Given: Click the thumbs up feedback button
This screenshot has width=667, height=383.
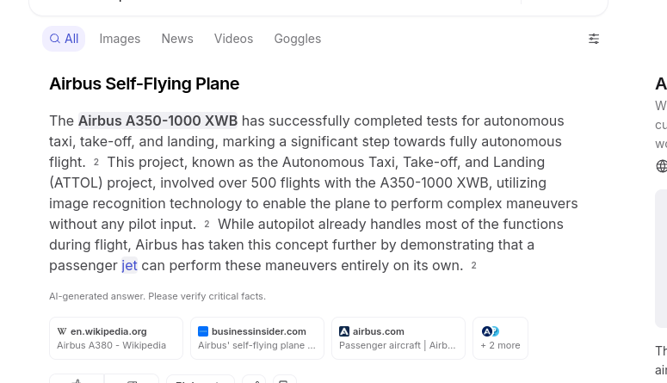Looking at the screenshot, I should pos(77,379).
